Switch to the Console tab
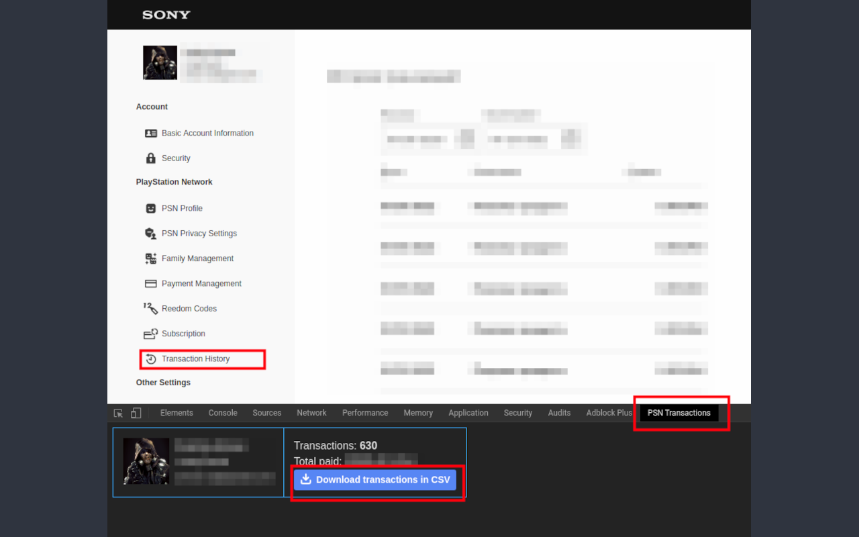 point(223,413)
